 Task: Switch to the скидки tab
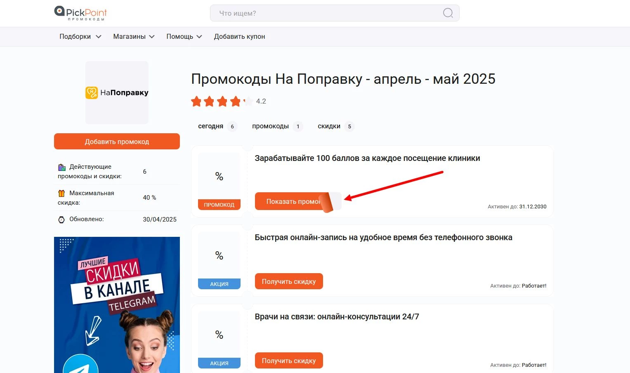click(335, 126)
